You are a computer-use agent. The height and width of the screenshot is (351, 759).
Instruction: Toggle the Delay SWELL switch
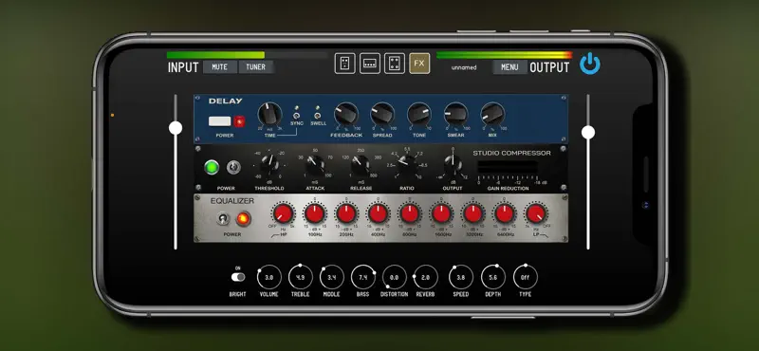point(318,115)
